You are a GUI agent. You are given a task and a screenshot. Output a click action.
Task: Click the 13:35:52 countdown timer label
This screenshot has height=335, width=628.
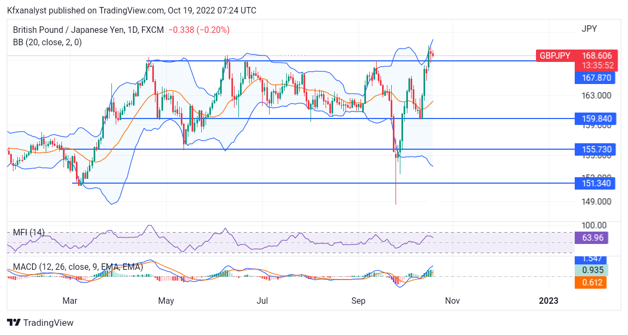click(x=597, y=66)
